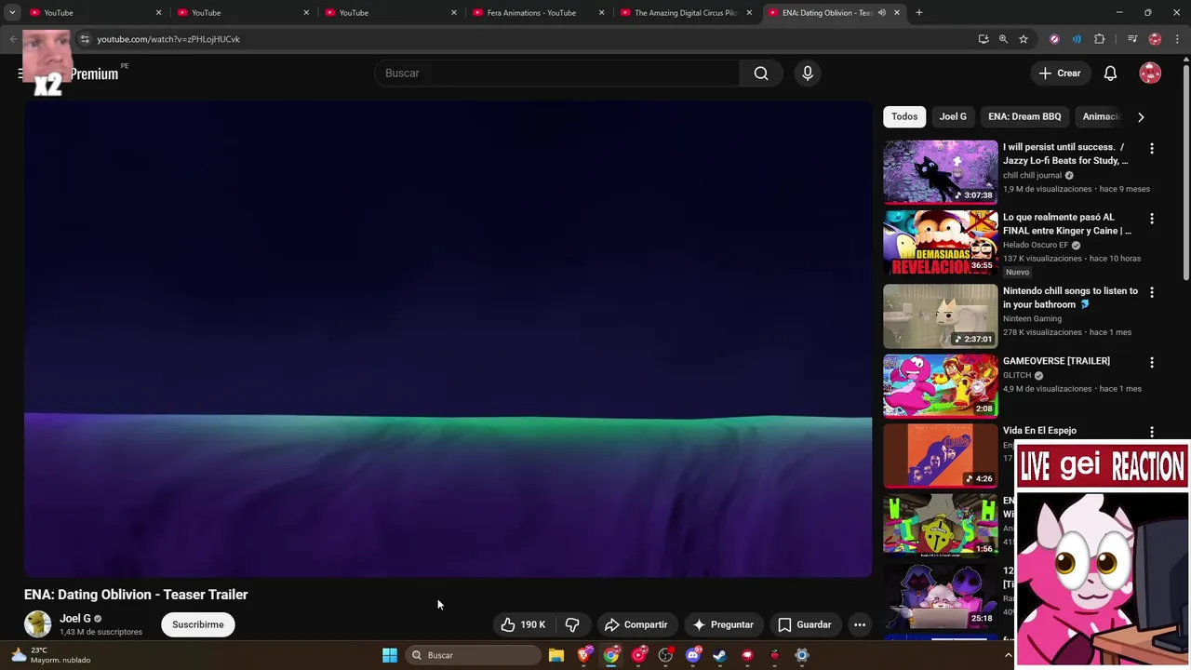The height and width of the screenshot is (670, 1191).
Task: Open Jazzy Lo-fi Beats video thumbnail
Action: tap(940, 172)
